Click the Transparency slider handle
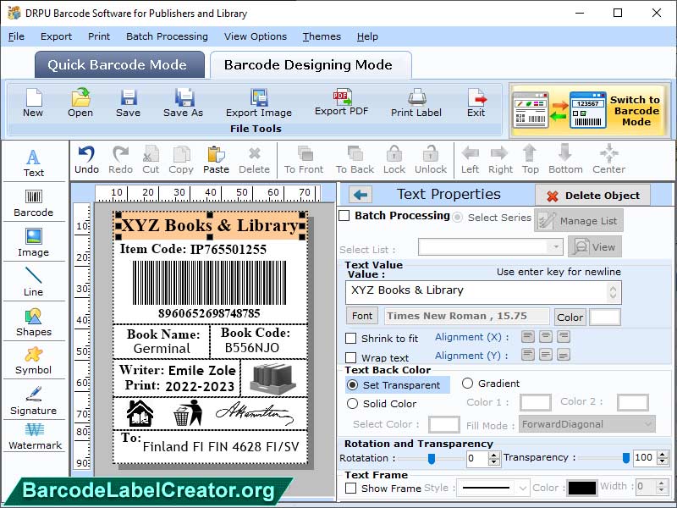Viewport: 677px width, 508px height. coord(625,458)
